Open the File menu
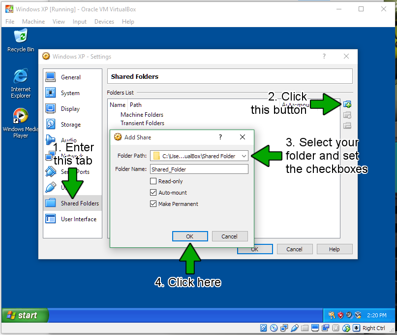Screen dimensions: 397x335 coord(10,22)
